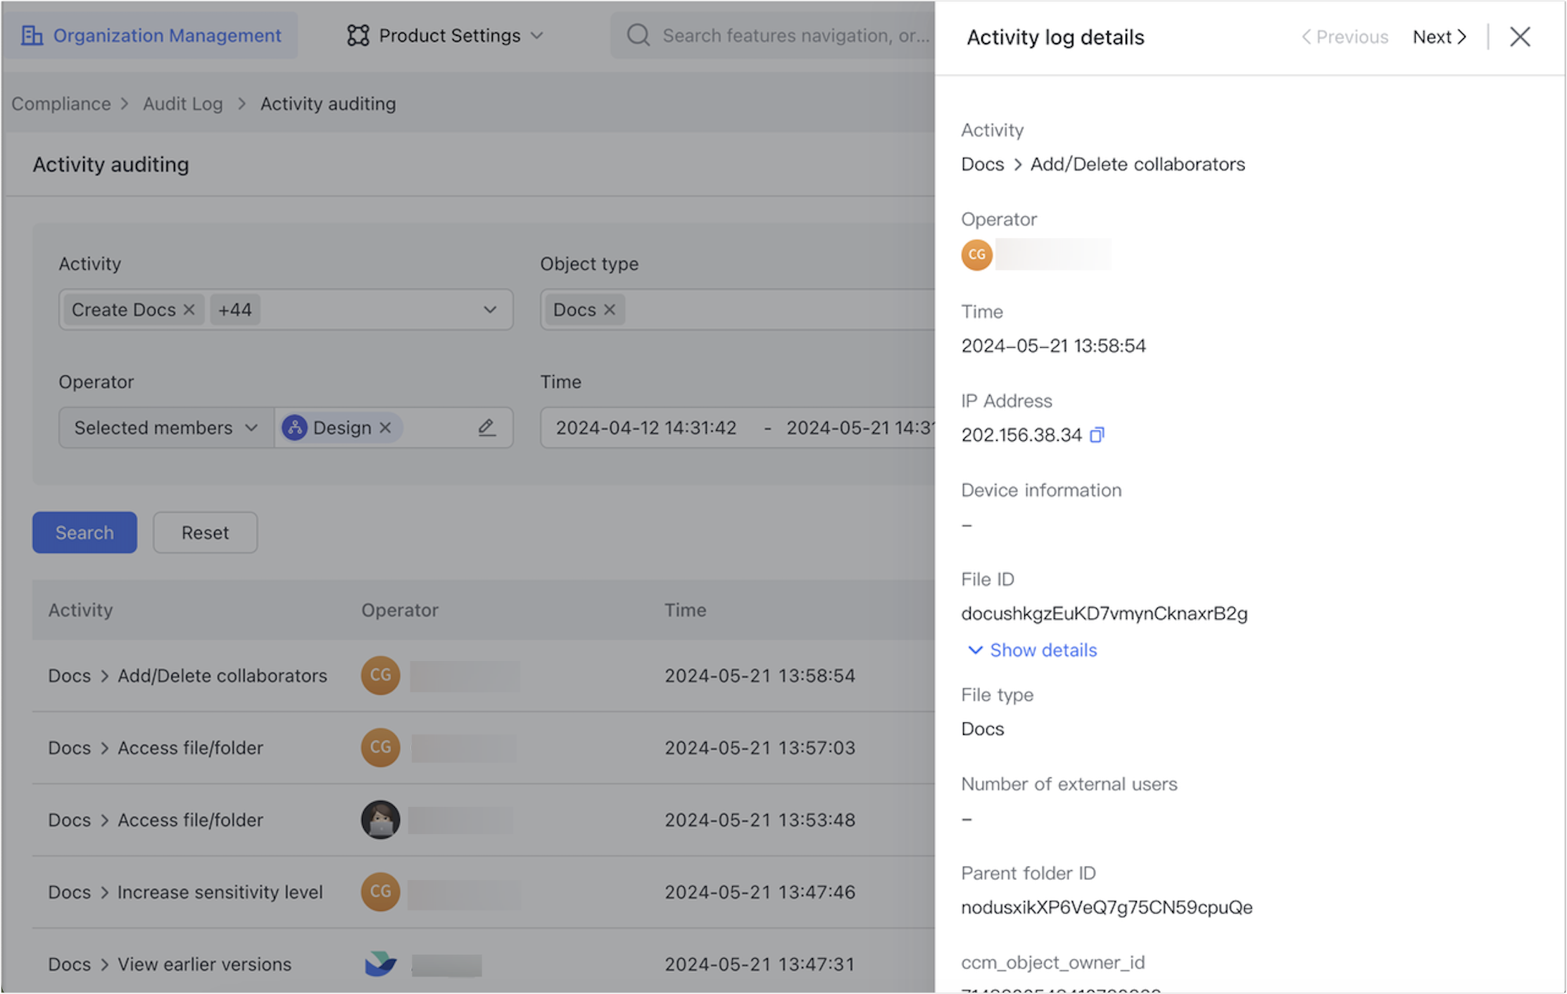Remove the Create Docs activity tag
The height and width of the screenshot is (994, 1567).
click(x=189, y=310)
